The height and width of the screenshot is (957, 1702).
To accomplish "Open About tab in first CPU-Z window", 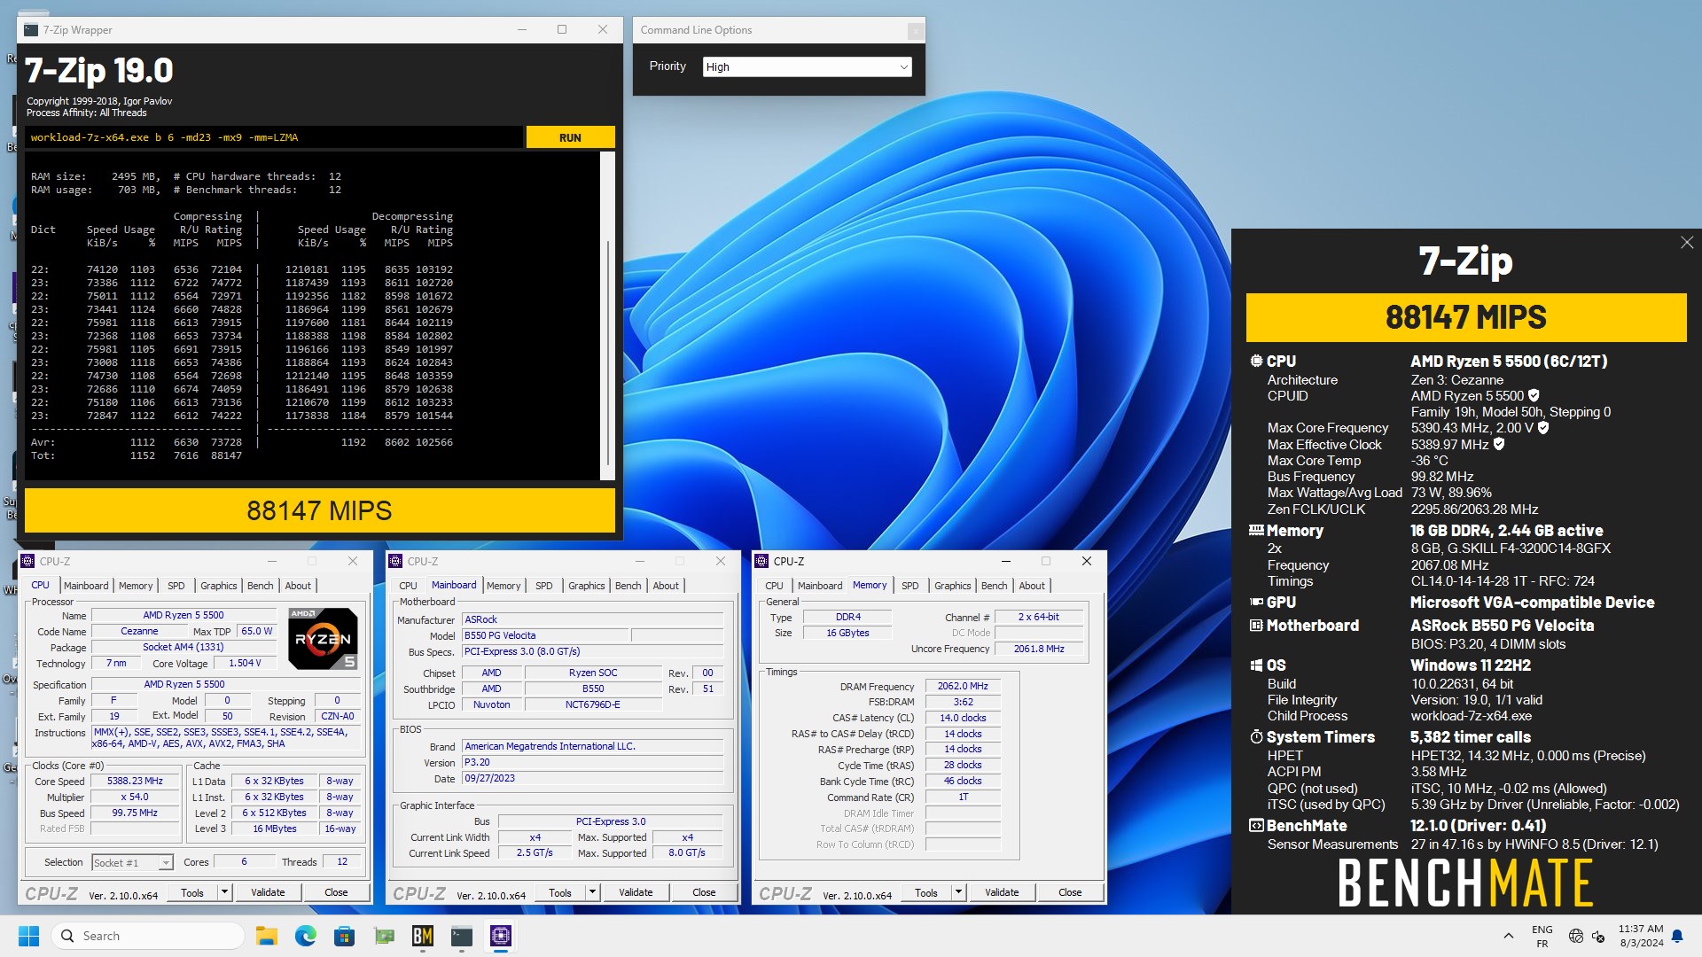I will point(298,586).
